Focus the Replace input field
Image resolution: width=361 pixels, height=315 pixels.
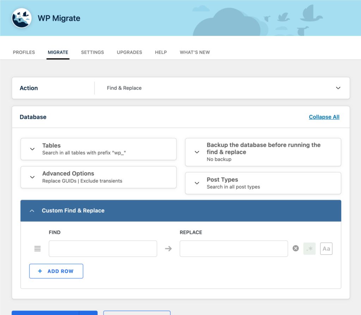click(x=234, y=249)
